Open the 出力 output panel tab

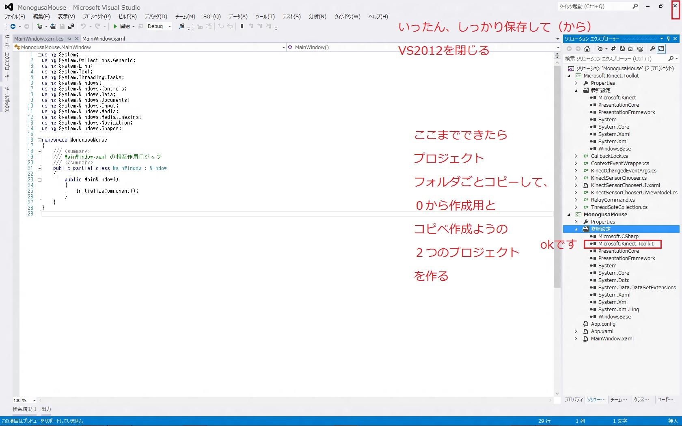coord(46,409)
